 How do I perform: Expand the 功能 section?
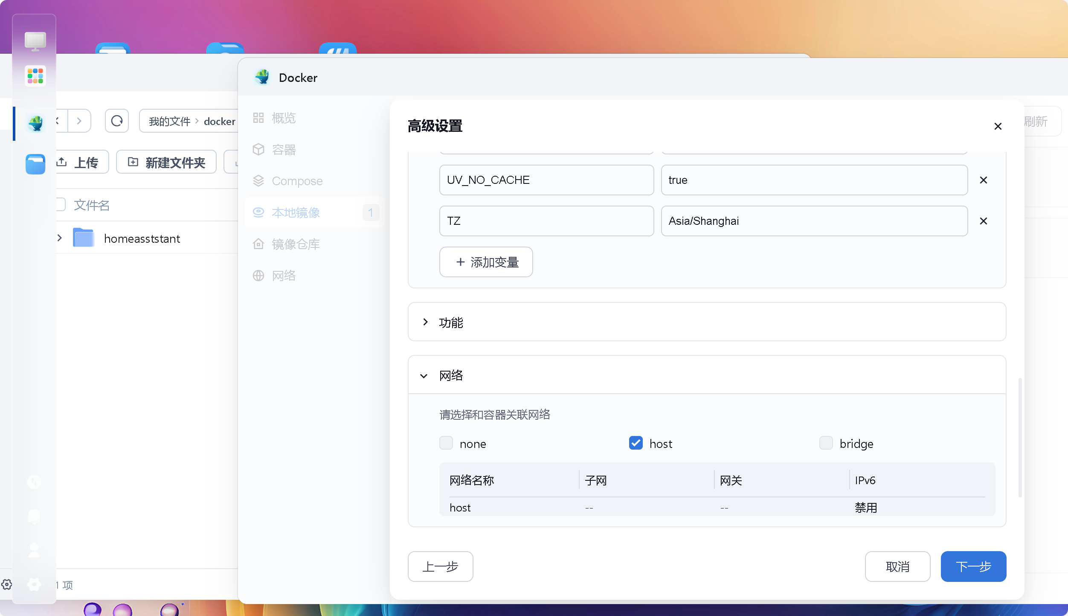(x=707, y=322)
